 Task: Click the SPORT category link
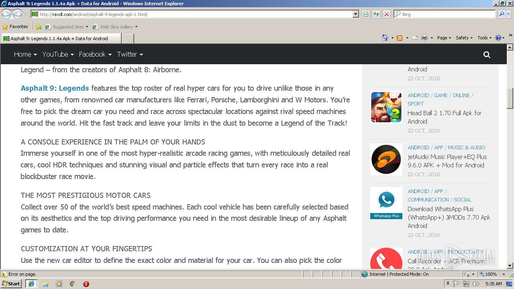[x=416, y=104]
